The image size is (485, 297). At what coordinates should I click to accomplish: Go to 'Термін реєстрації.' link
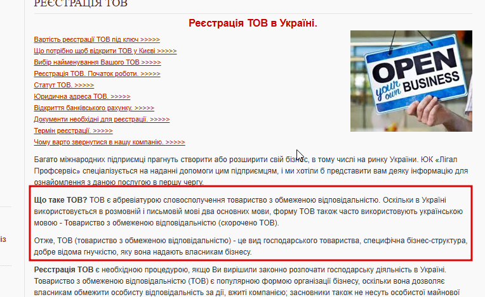pyautogui.click(x=73, y=130)
